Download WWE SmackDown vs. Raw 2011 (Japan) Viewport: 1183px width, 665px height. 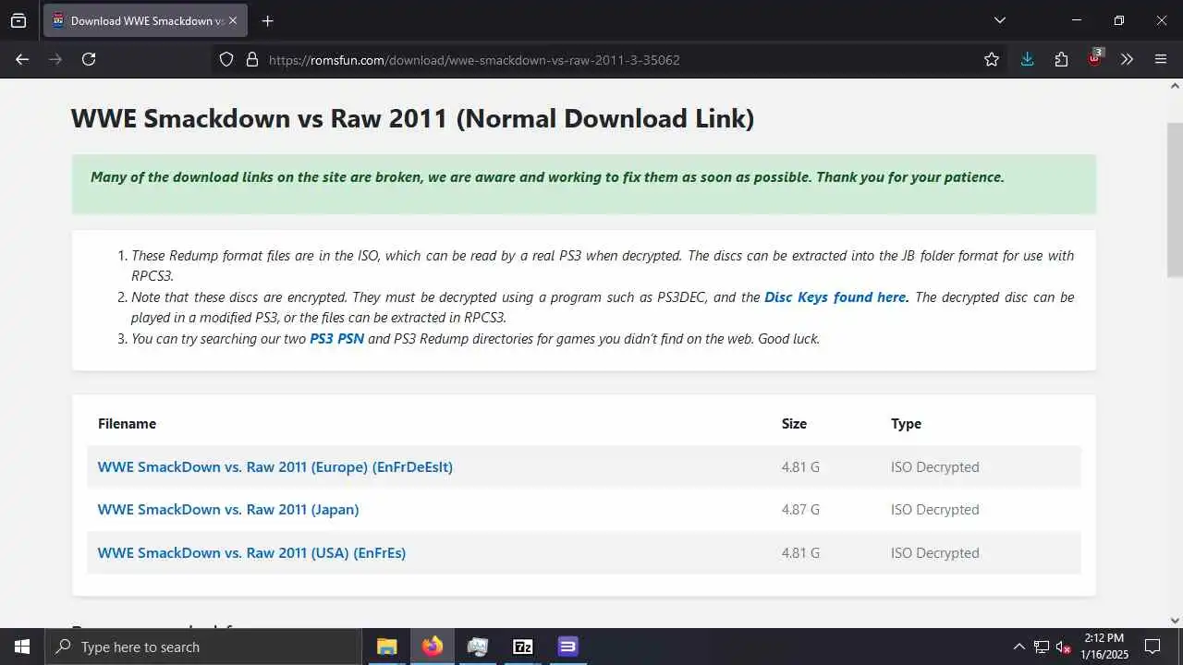click(x=228, y=510)
